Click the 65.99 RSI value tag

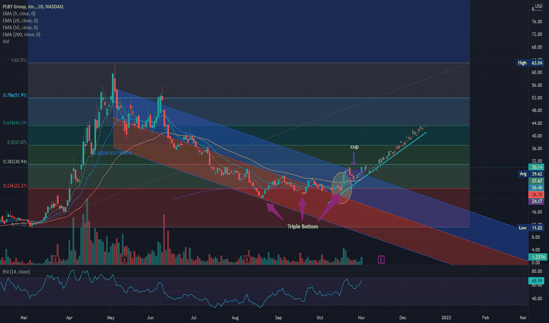click(536, 281)
